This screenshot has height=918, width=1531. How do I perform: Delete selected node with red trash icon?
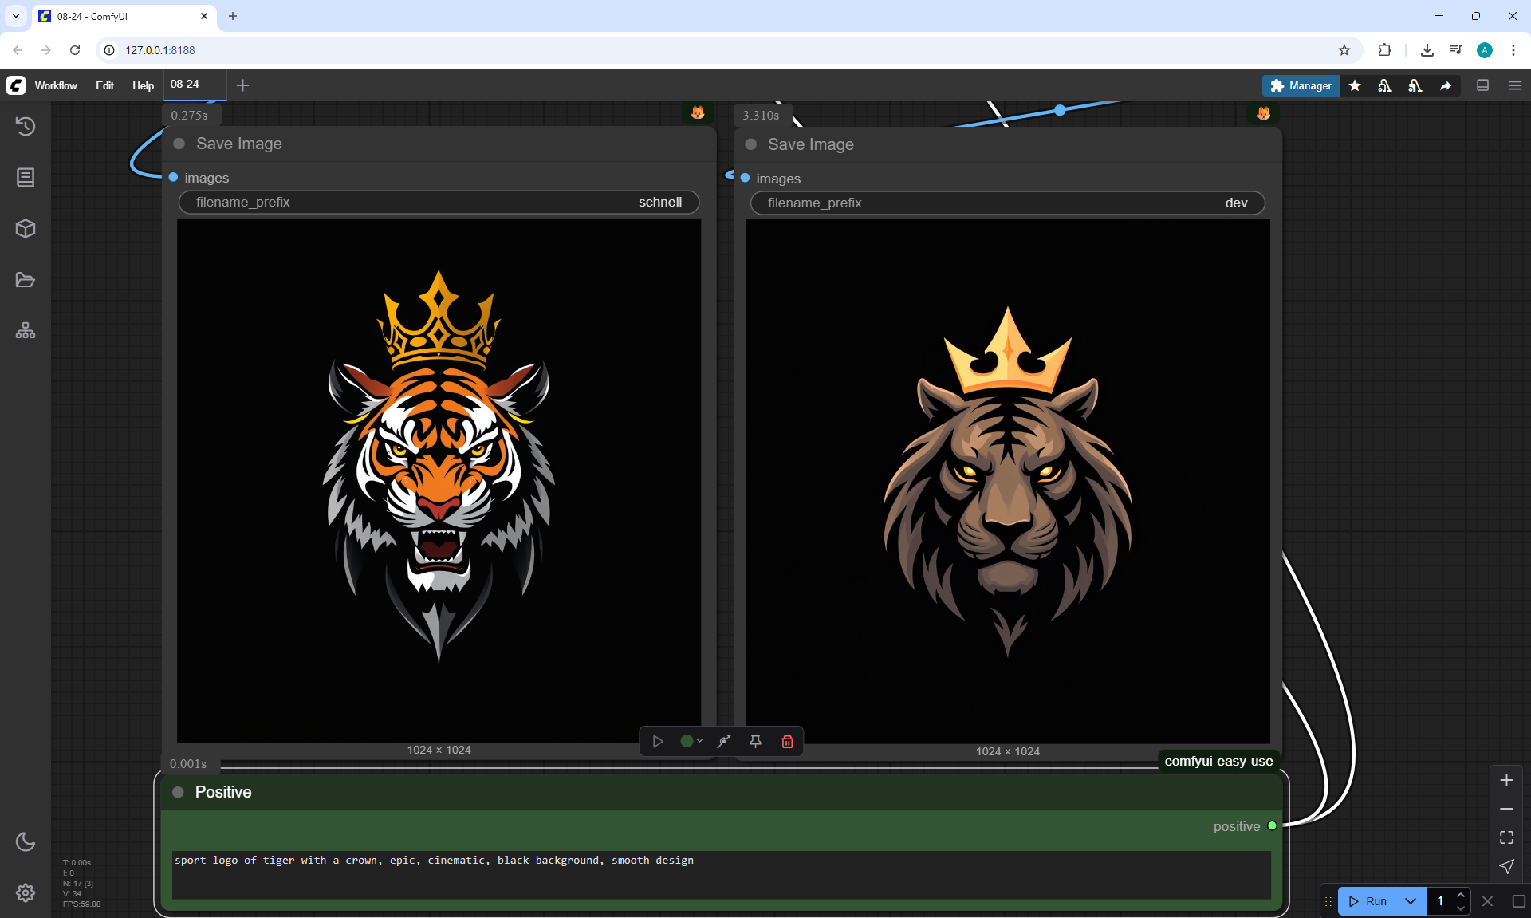787,742
